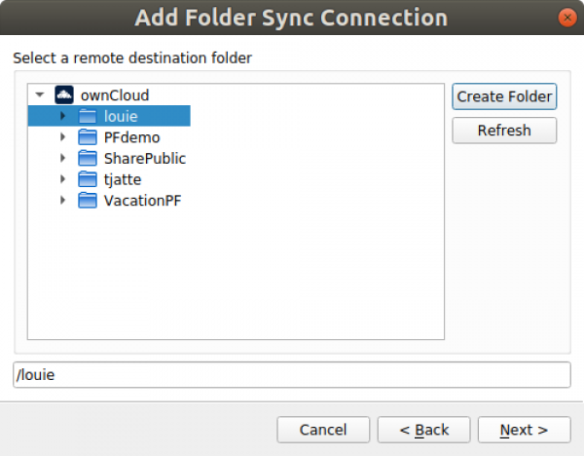Expand the tjatte folder arrow

point(63,179)
